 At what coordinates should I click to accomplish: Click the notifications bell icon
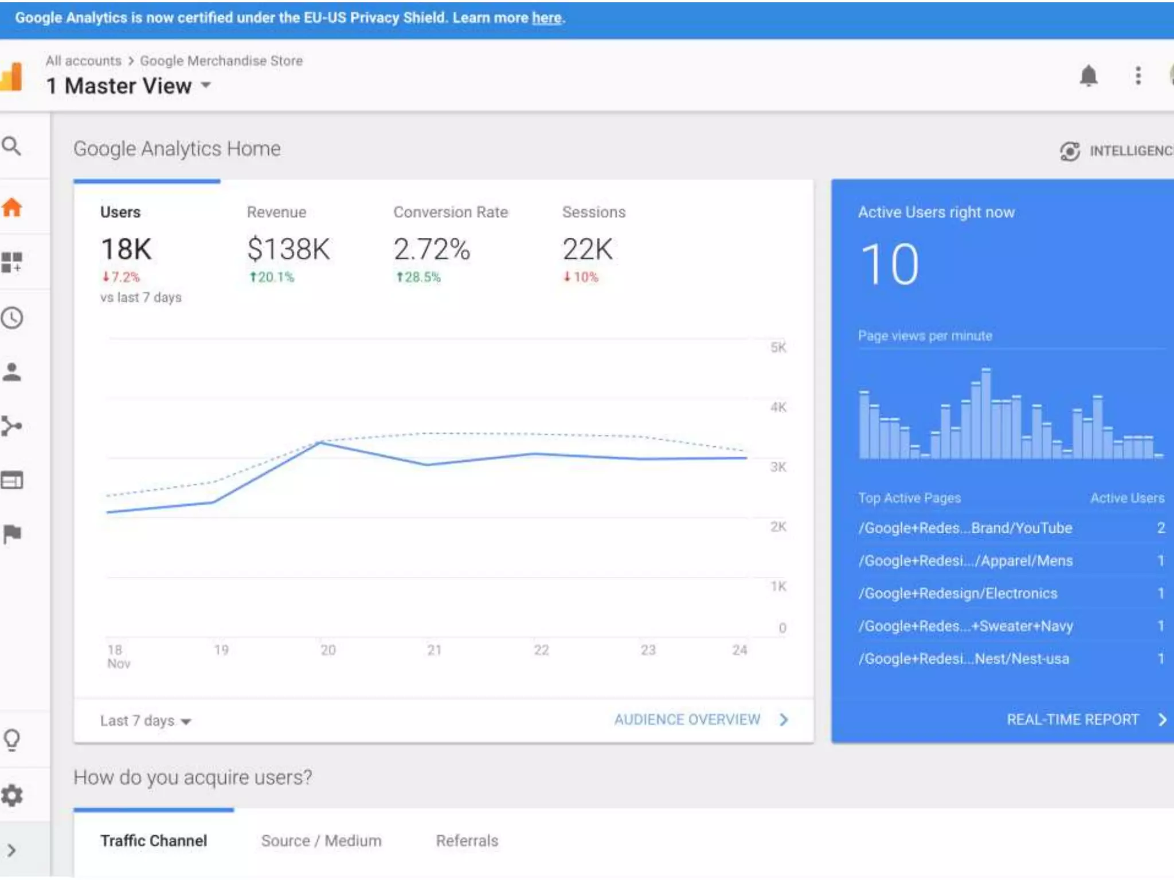pos(1088,76)
